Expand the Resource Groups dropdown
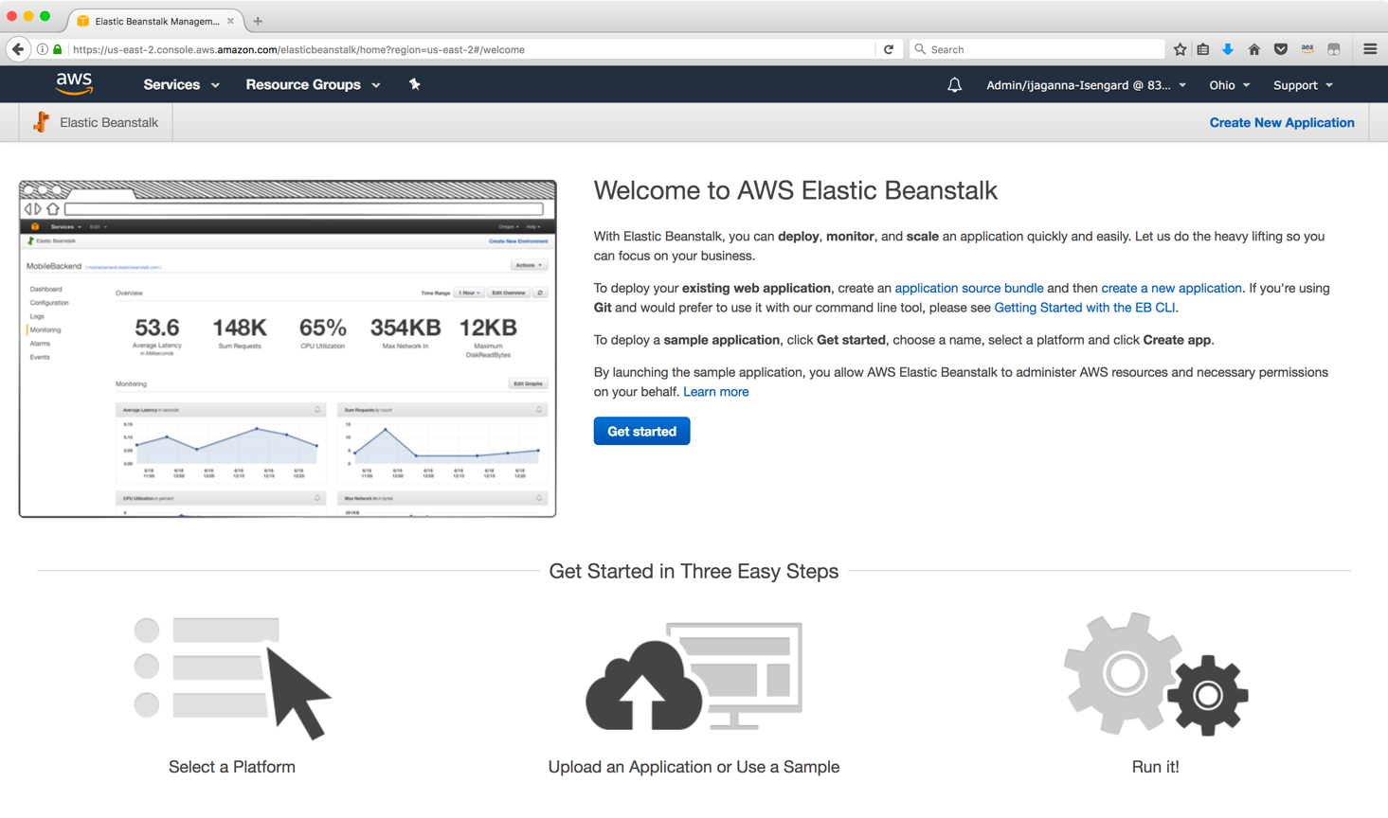Viewport: 1388px width, 818px height. click(313, 85)
